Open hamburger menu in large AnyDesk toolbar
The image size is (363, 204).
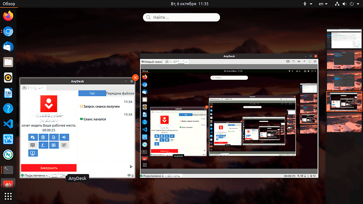click(x=315, y=61)
